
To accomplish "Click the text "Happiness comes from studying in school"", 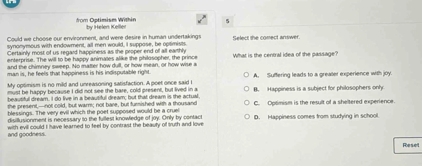I will tap(324, 116).
